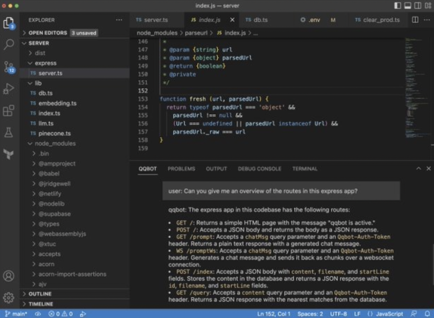Open the Terraform extension view

(x=9, y=154)
